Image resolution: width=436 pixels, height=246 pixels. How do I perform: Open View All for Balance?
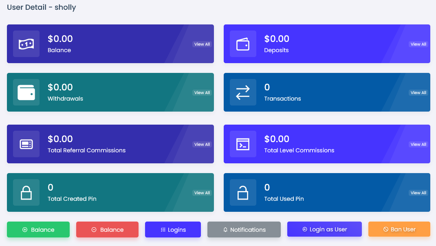[202, 44]
